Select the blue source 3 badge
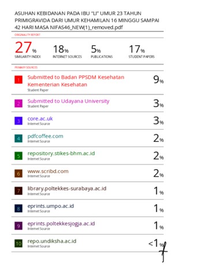Screen dimensions: 214x278 point(18,121)
